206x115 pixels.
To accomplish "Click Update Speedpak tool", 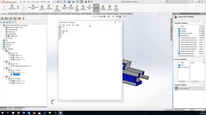I will pyautogui.click(x=103, y=8).
